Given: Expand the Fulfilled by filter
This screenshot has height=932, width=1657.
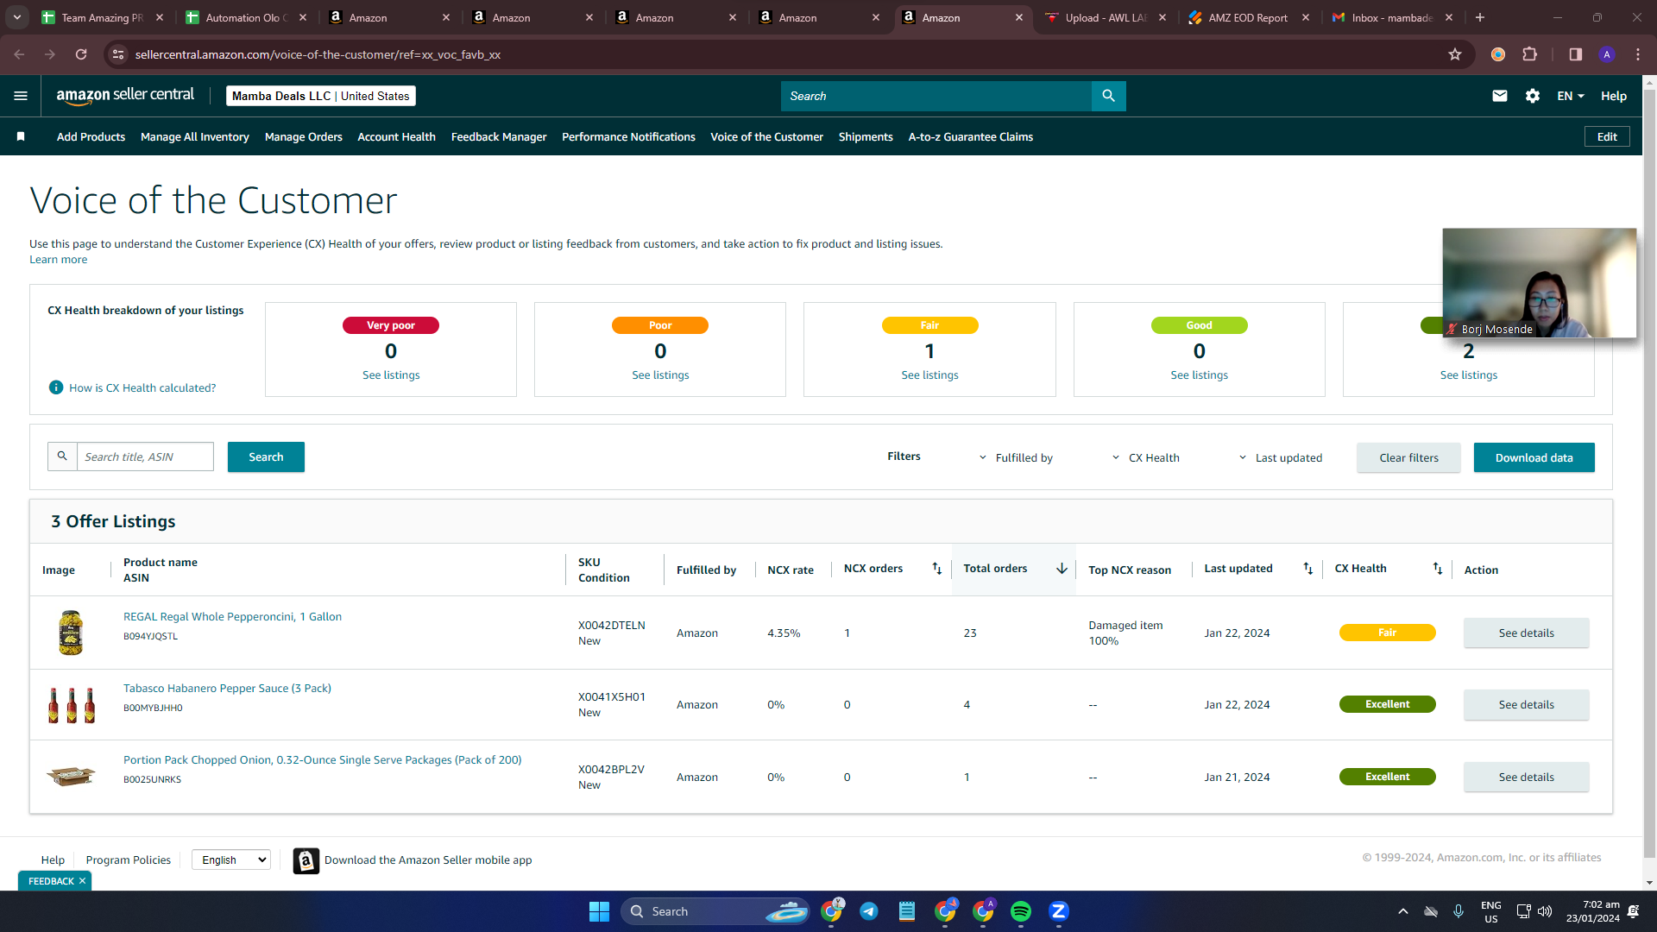Looking at the screenshot, I should point(1016,457).
